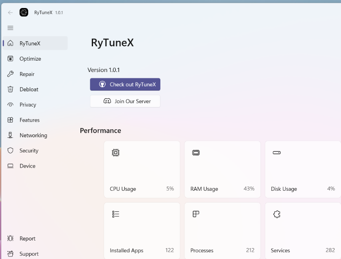Open the Repair page via its wrench icon
The width and height of the screenshot is (341, 259).
pyautogui.click(x=10, y=74)
